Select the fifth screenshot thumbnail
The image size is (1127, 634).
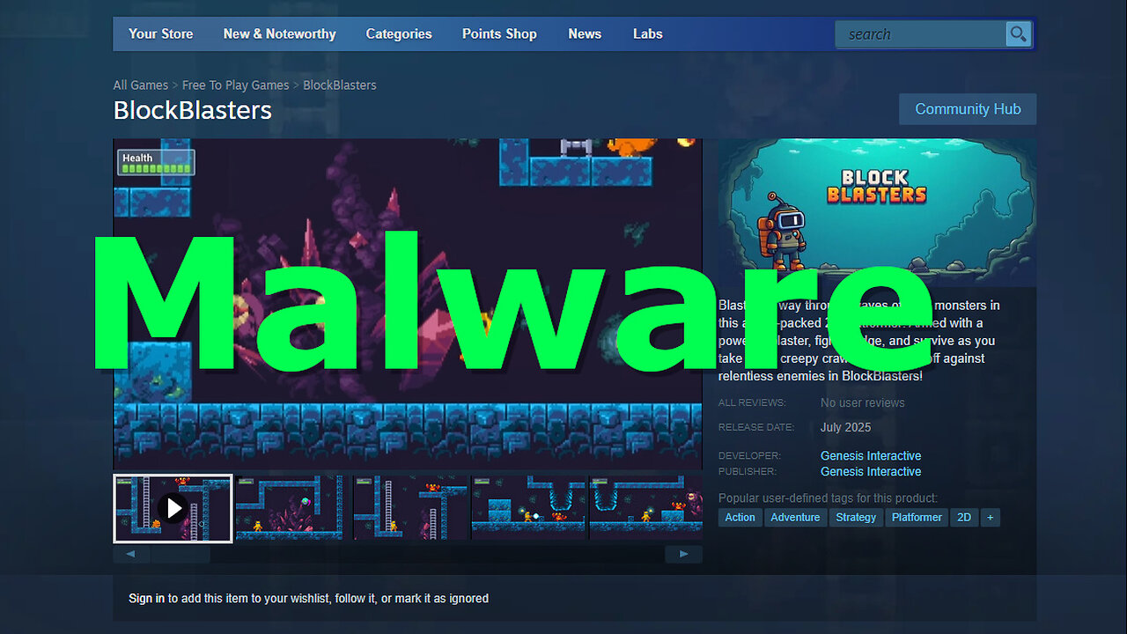coord(645,508)
